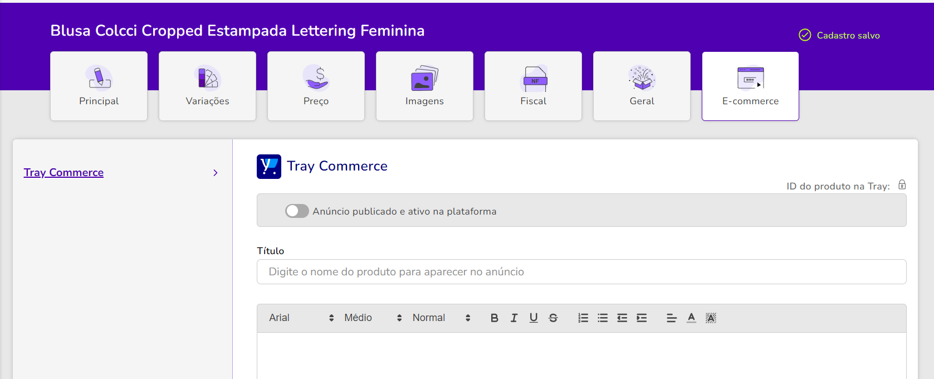This screenshot has height=379, width=934.
Task: Open the Preço tab
Action: (x=316, y=86)
